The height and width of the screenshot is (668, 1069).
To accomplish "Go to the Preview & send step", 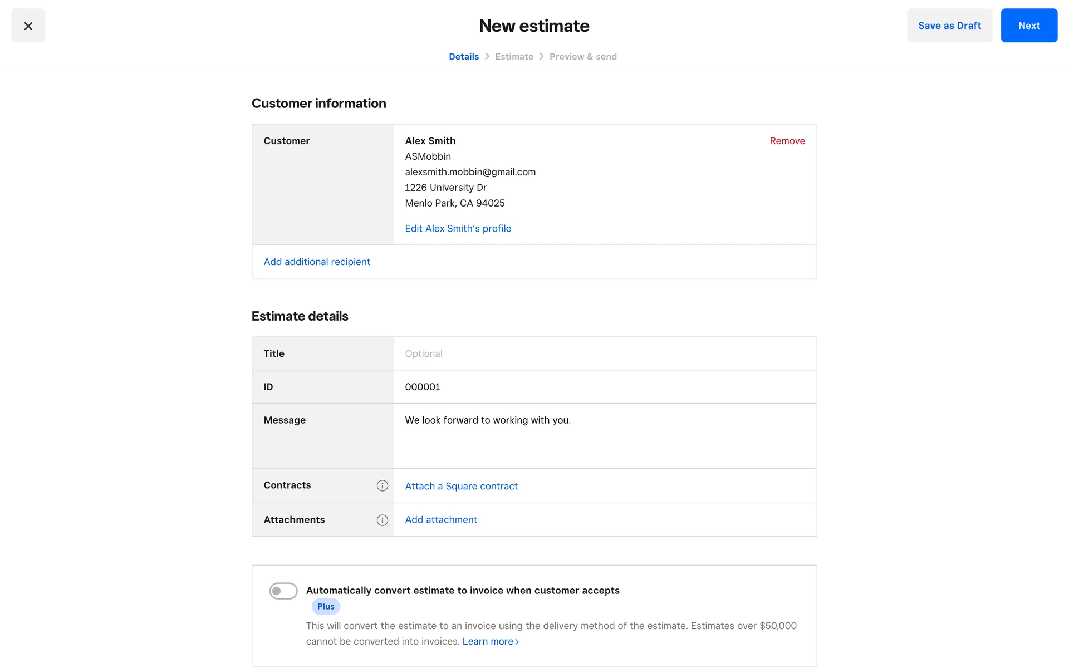I will [x=583, y=57].
